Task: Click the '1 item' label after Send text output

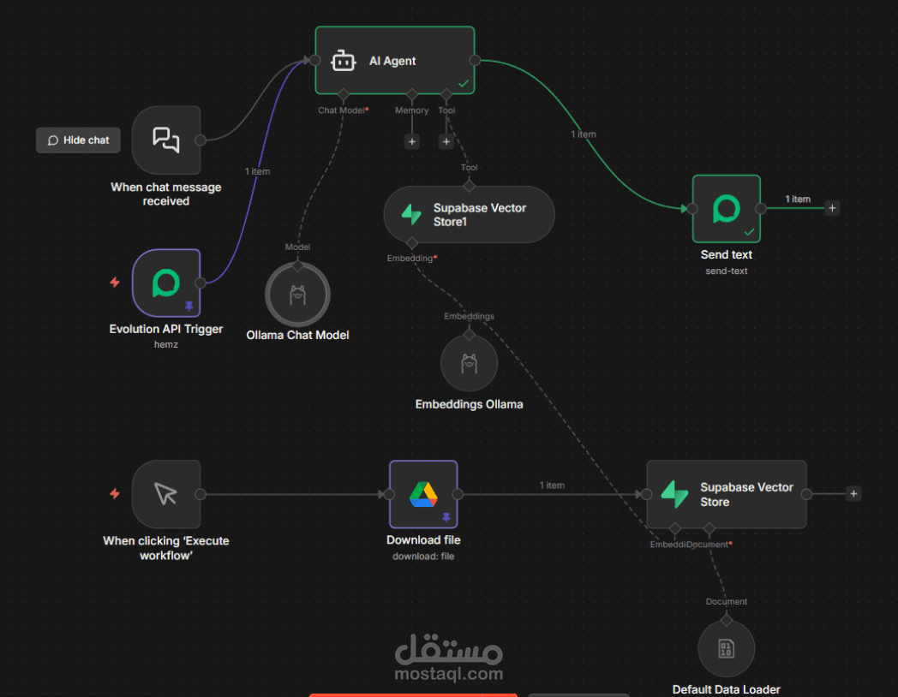Action: pyautogui.click(x=798, y=199)
